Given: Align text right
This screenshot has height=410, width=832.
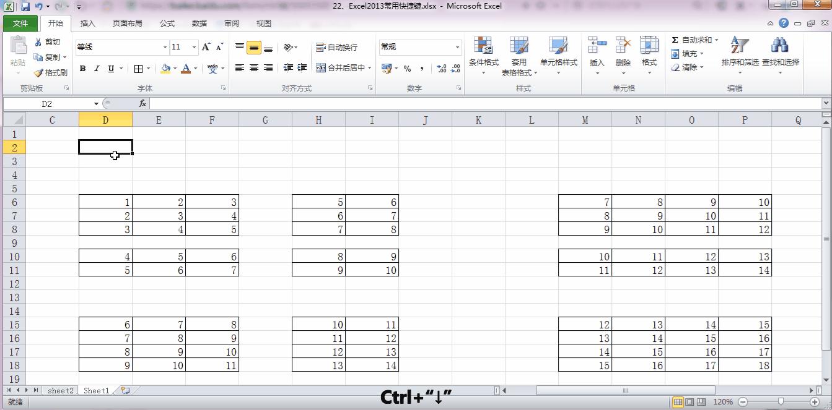Looking at the screenshot, I should [268, 68].
